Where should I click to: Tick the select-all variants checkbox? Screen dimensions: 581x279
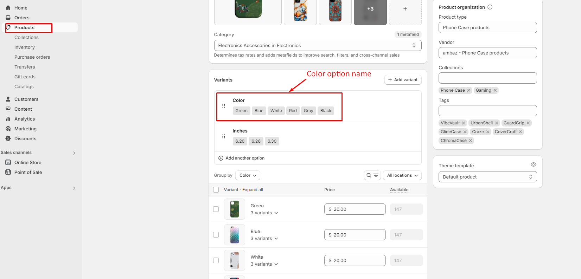tap(216, 190)
